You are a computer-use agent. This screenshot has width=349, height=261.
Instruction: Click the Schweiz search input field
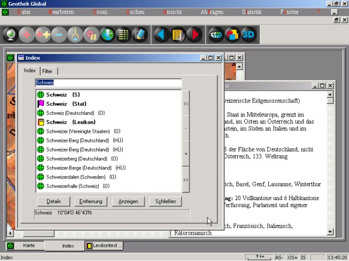pyautogui.click(x=108, y=83)
